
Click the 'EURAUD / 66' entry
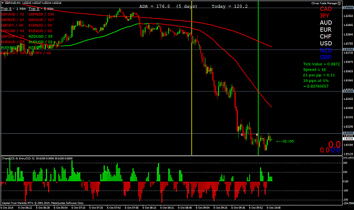point(40,31)
